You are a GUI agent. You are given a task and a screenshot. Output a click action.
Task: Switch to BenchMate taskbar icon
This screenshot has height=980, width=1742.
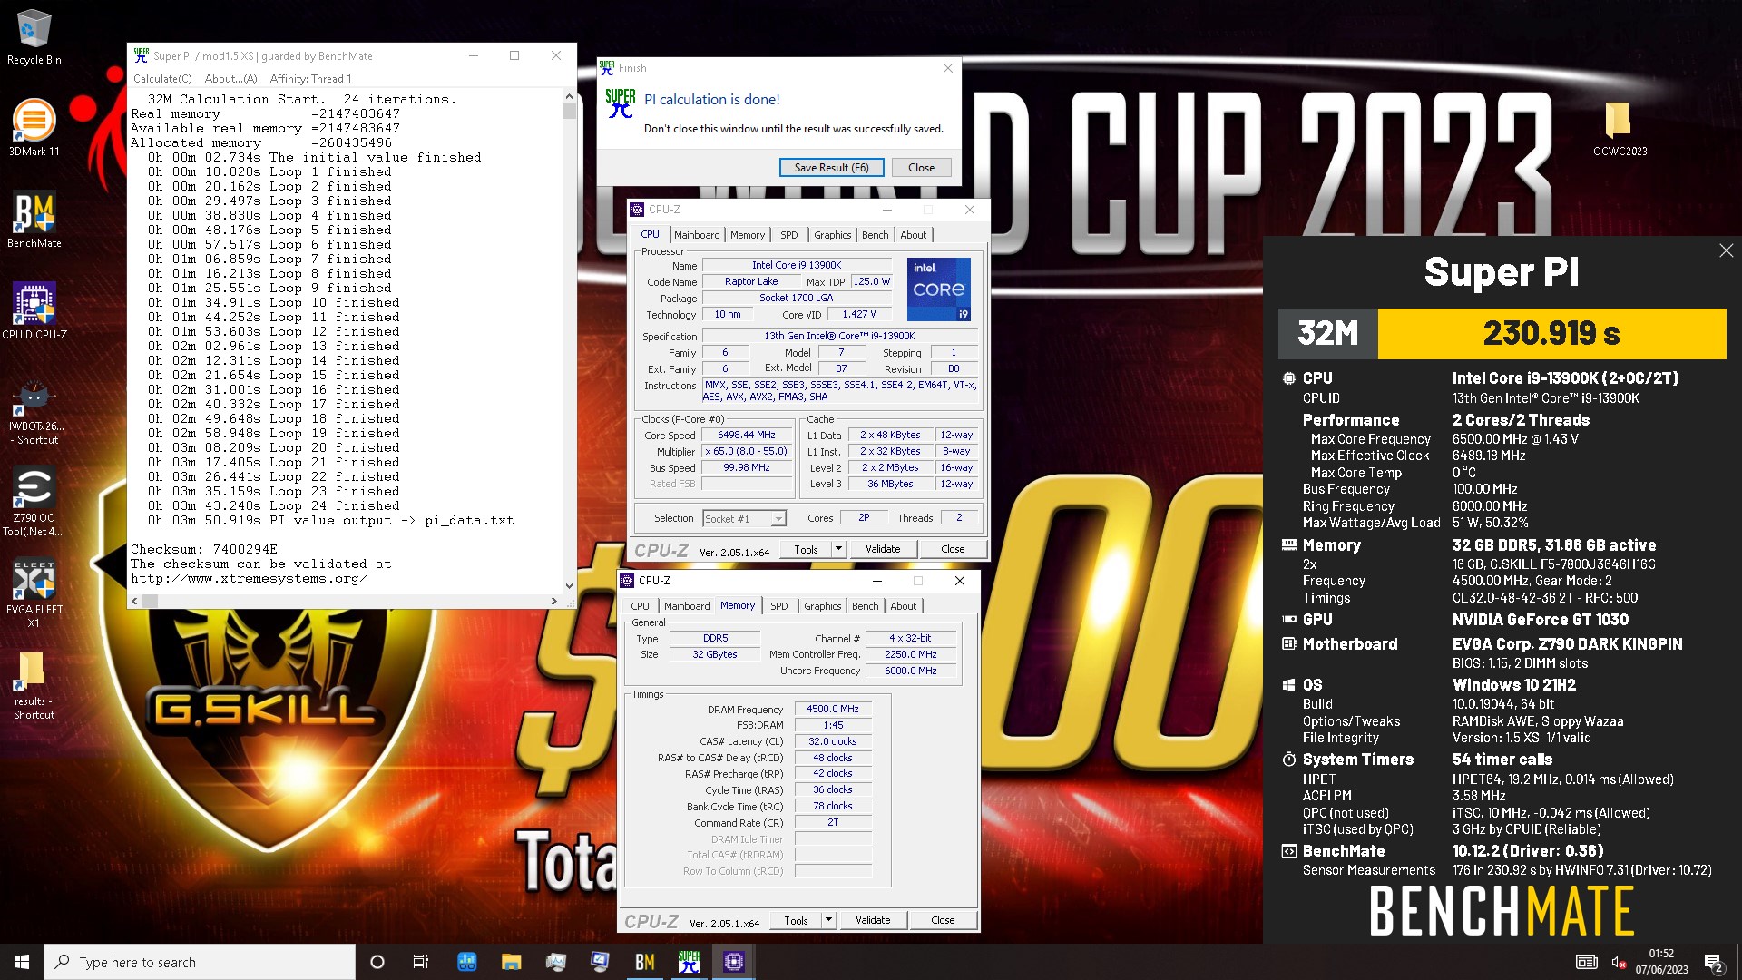click(645, 962)
